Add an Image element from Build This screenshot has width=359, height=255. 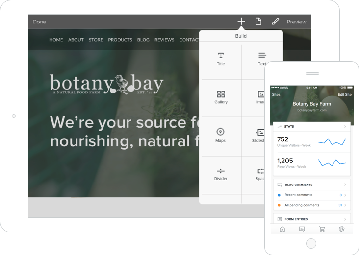(261, 97)
